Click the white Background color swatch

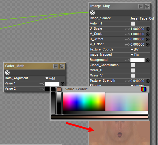pos(137,60)
